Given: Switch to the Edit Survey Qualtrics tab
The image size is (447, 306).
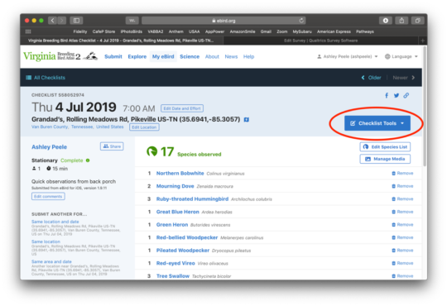Looking at the screenshot, I should [320, 41].
